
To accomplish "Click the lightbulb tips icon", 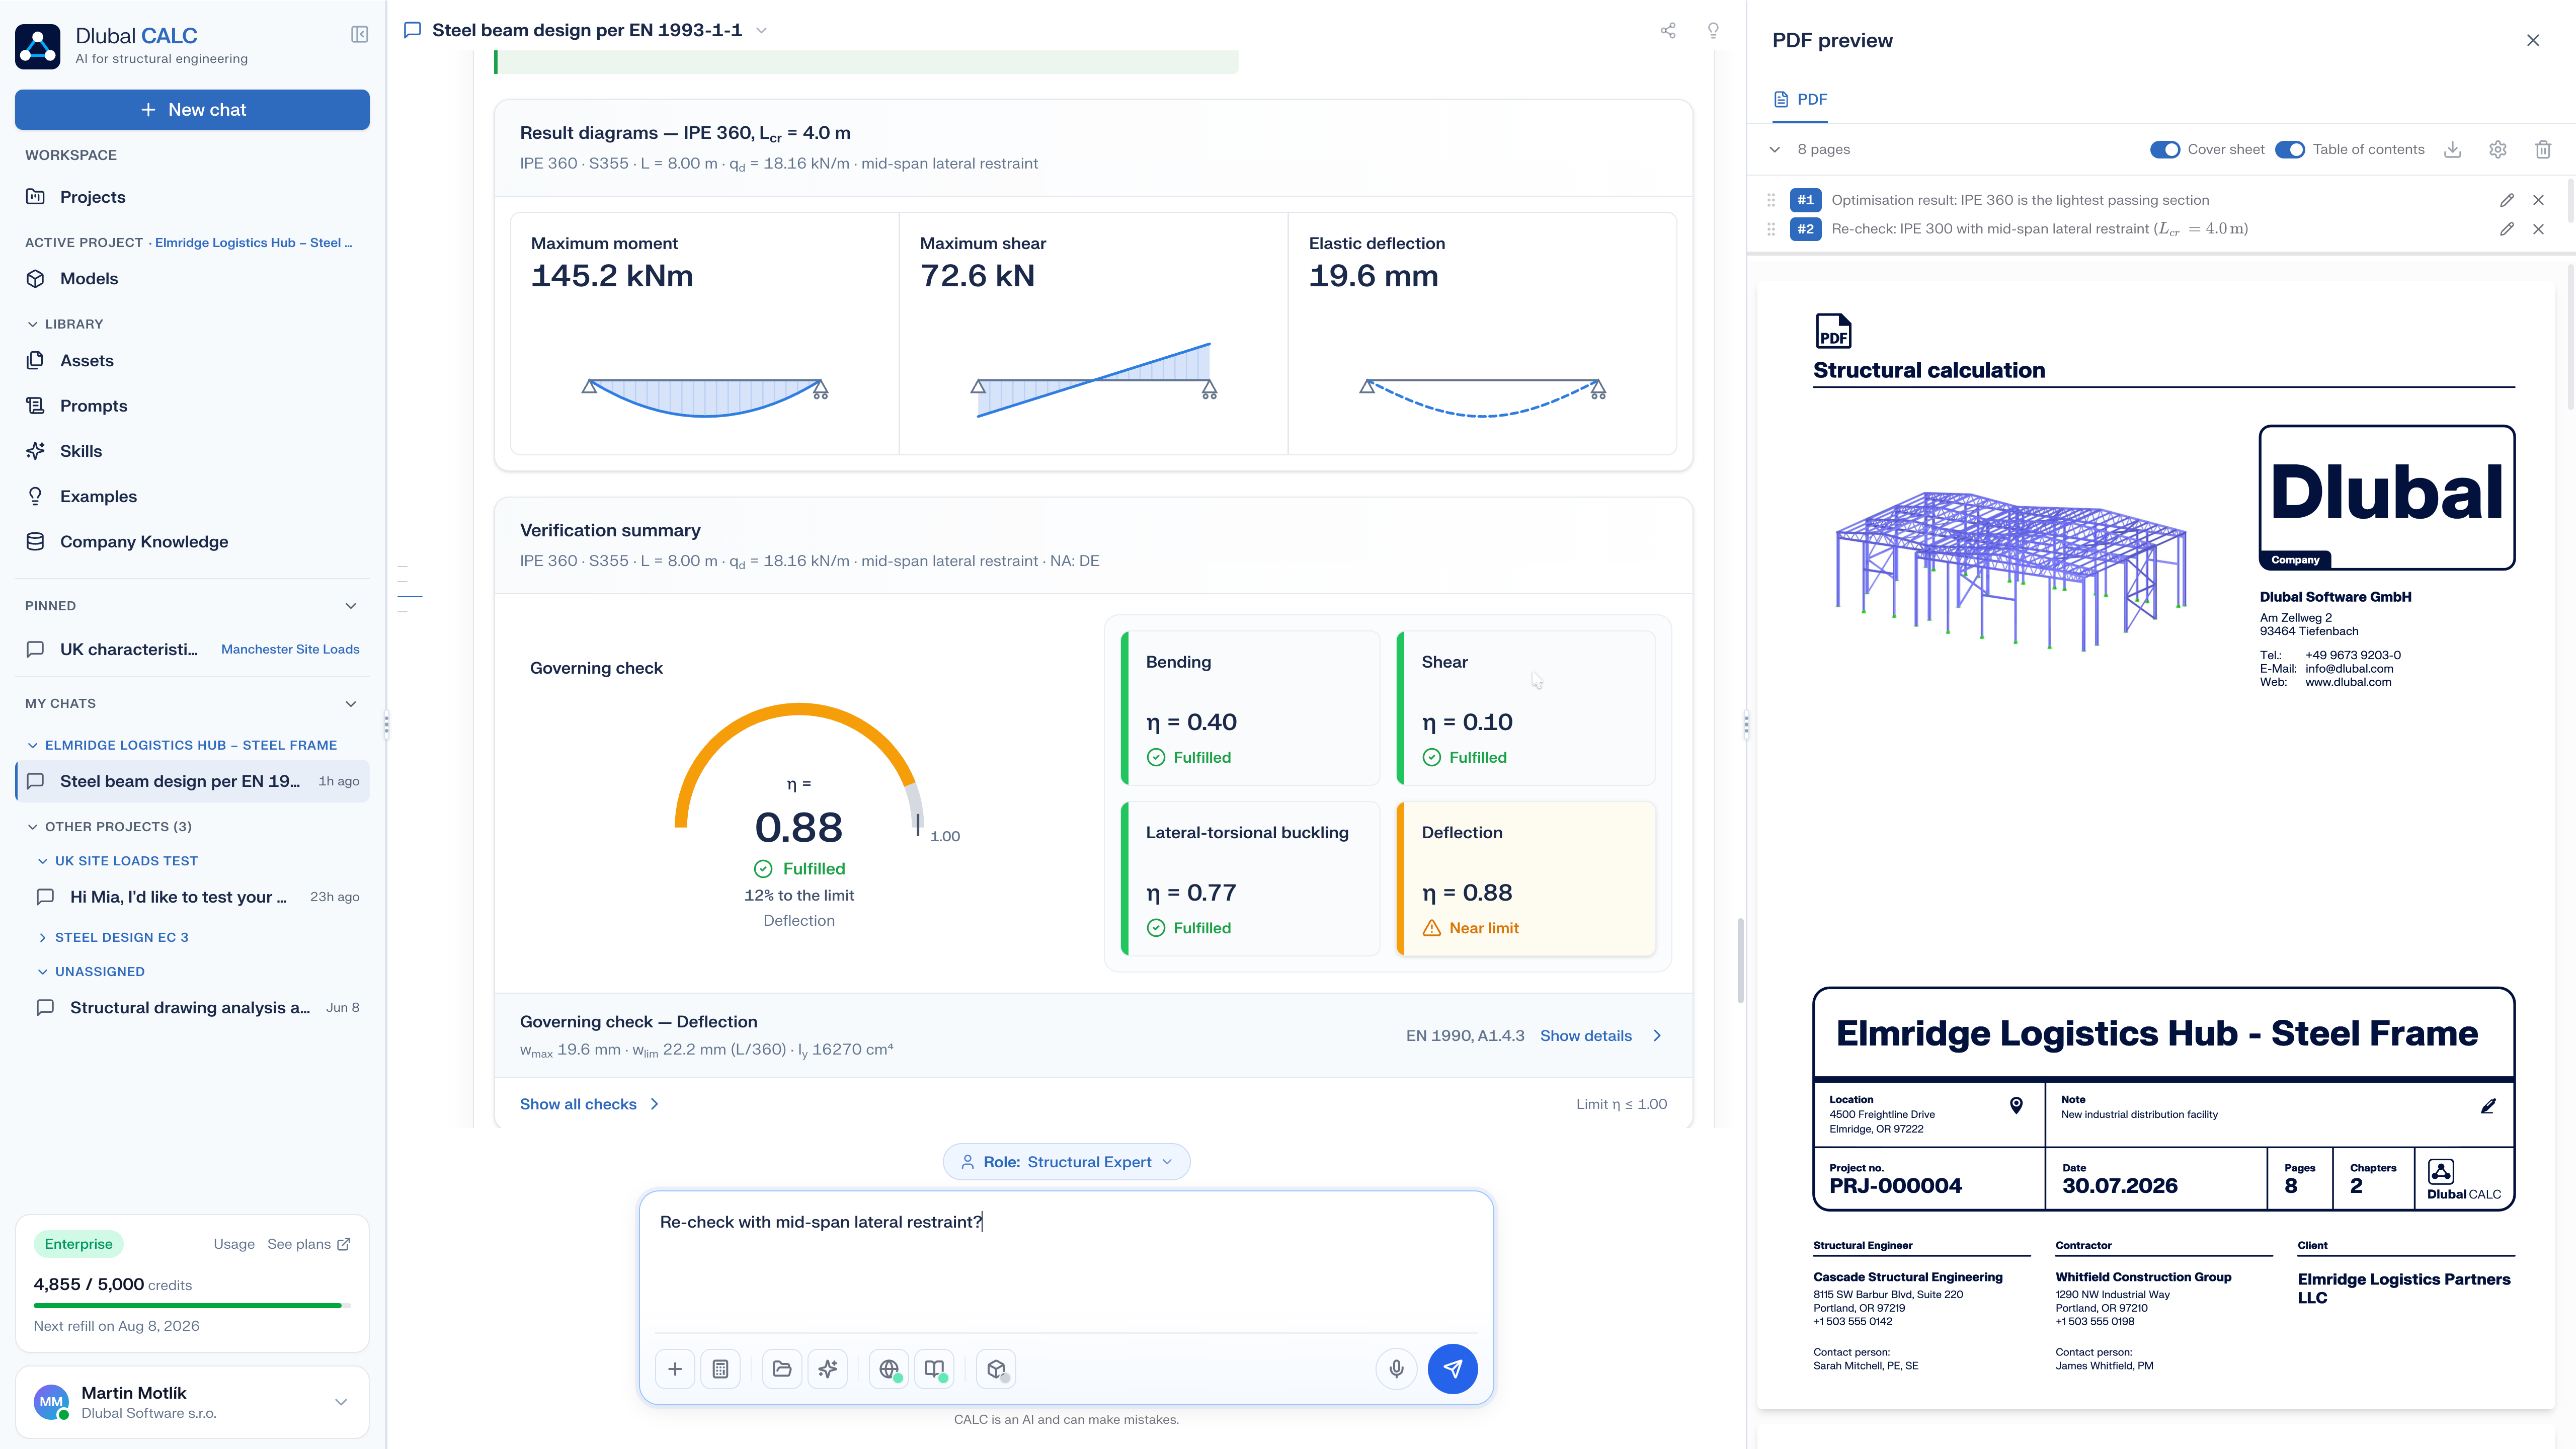I will click(1713, 31).
